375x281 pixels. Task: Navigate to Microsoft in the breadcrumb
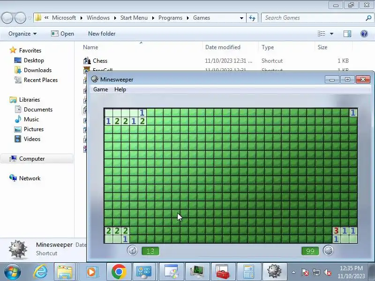pos(64,18)
